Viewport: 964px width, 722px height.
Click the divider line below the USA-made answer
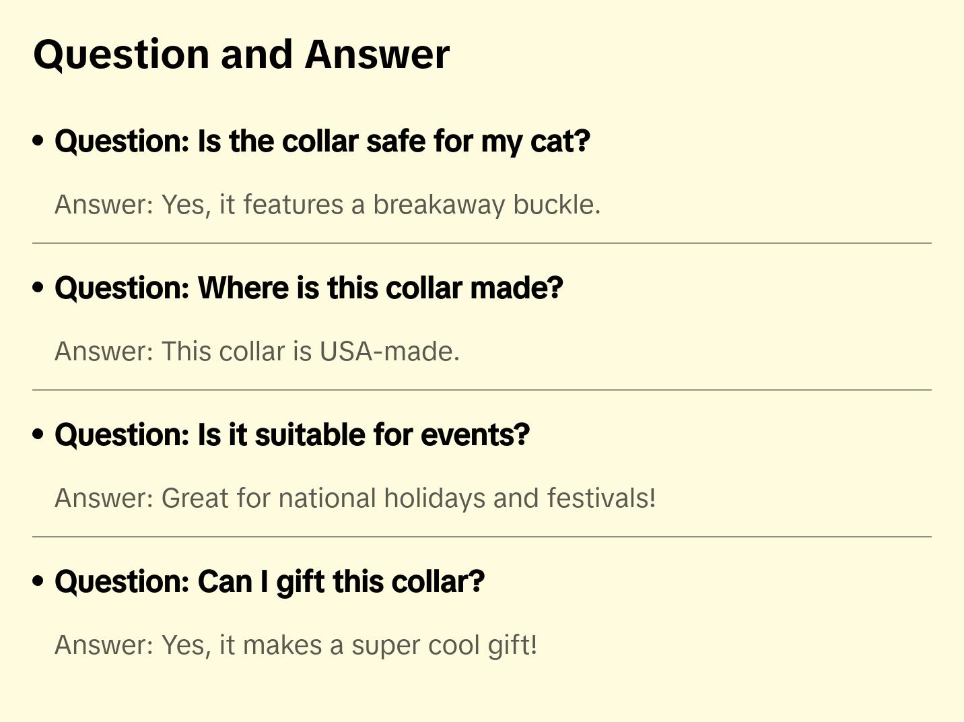482,390
